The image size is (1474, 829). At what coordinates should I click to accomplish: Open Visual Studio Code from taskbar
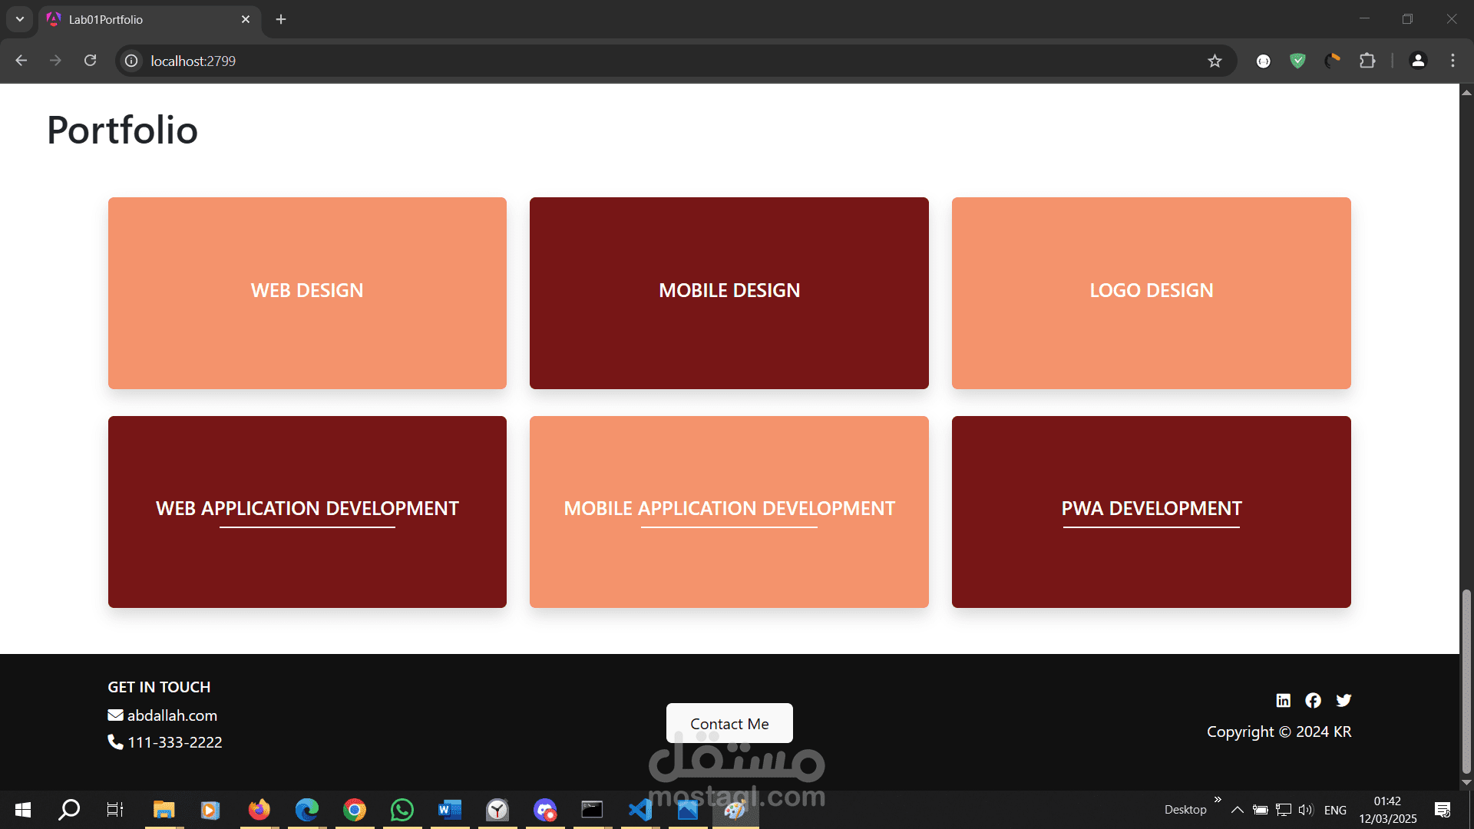pos(640,810)
